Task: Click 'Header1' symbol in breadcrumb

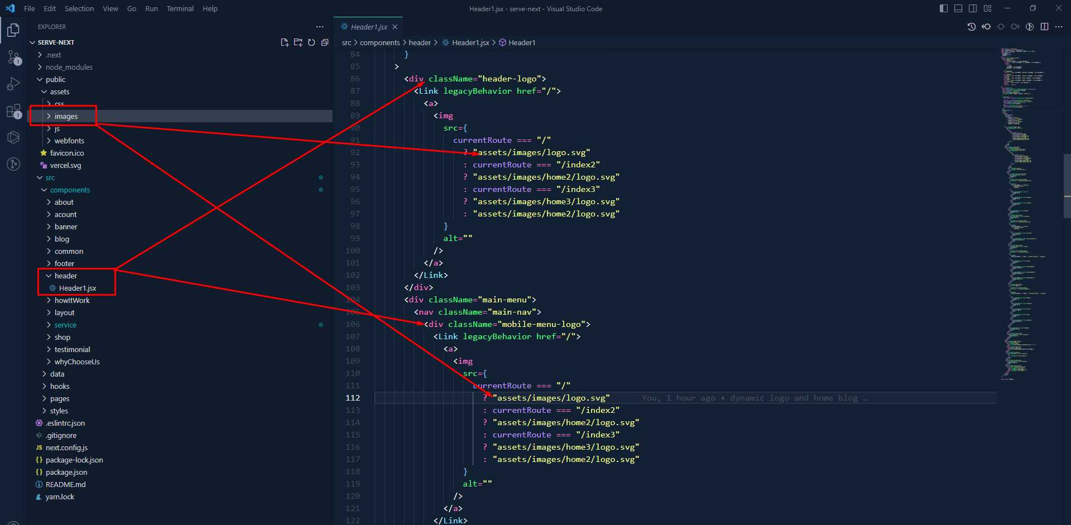Action: coord(522,42)
